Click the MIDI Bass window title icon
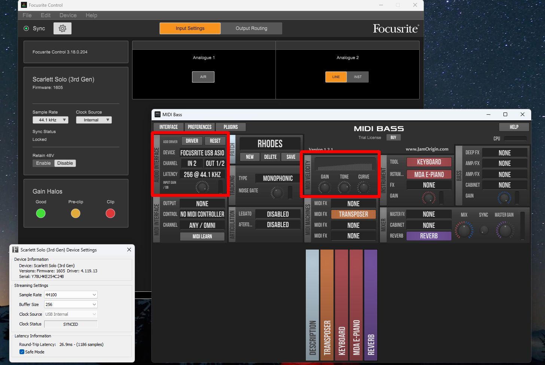545x365 pixels. (x=158, y=114)
